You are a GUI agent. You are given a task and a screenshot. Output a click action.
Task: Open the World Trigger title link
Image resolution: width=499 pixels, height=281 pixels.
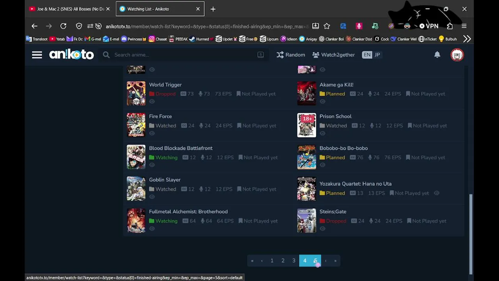pos(165,85)
